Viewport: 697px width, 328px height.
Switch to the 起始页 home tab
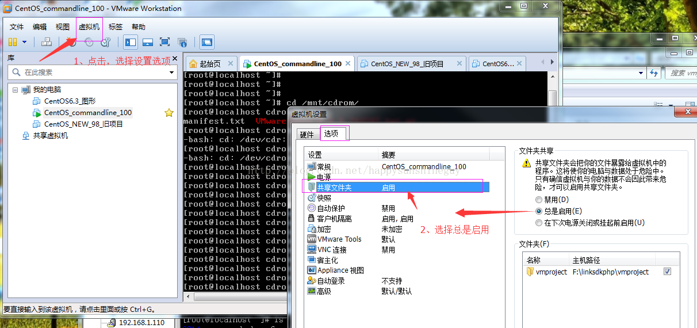point(210,64)
